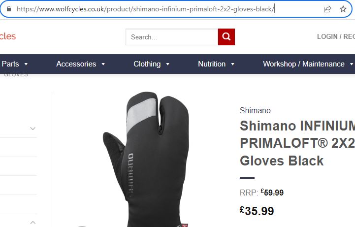Click the red search magnifier button
The image size is (355, 227).
226,36
